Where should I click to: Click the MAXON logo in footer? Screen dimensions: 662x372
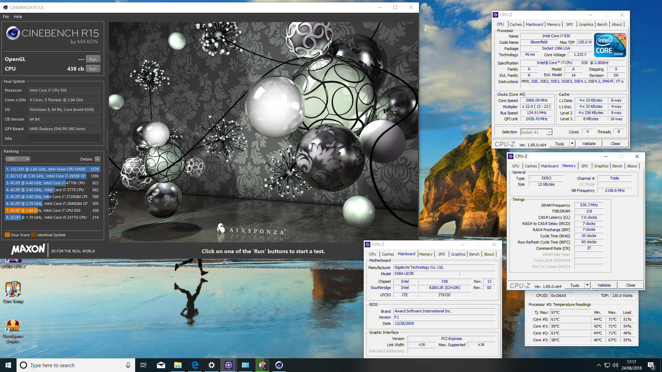28,249
